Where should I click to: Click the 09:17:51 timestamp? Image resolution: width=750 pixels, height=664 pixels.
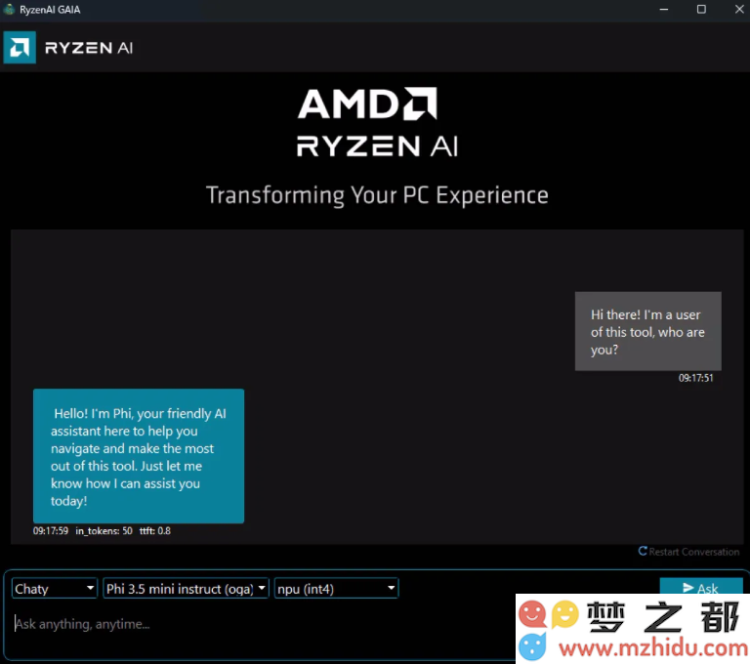click(x=695, y=378)
